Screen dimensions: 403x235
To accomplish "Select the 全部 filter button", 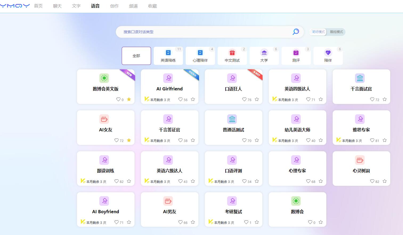I will pos(136,56).
